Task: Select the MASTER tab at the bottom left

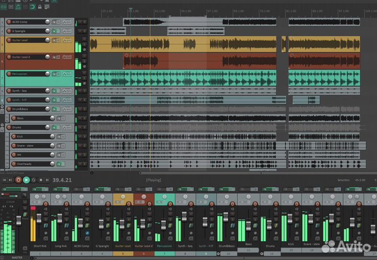Action: click(x=17, y=257)
